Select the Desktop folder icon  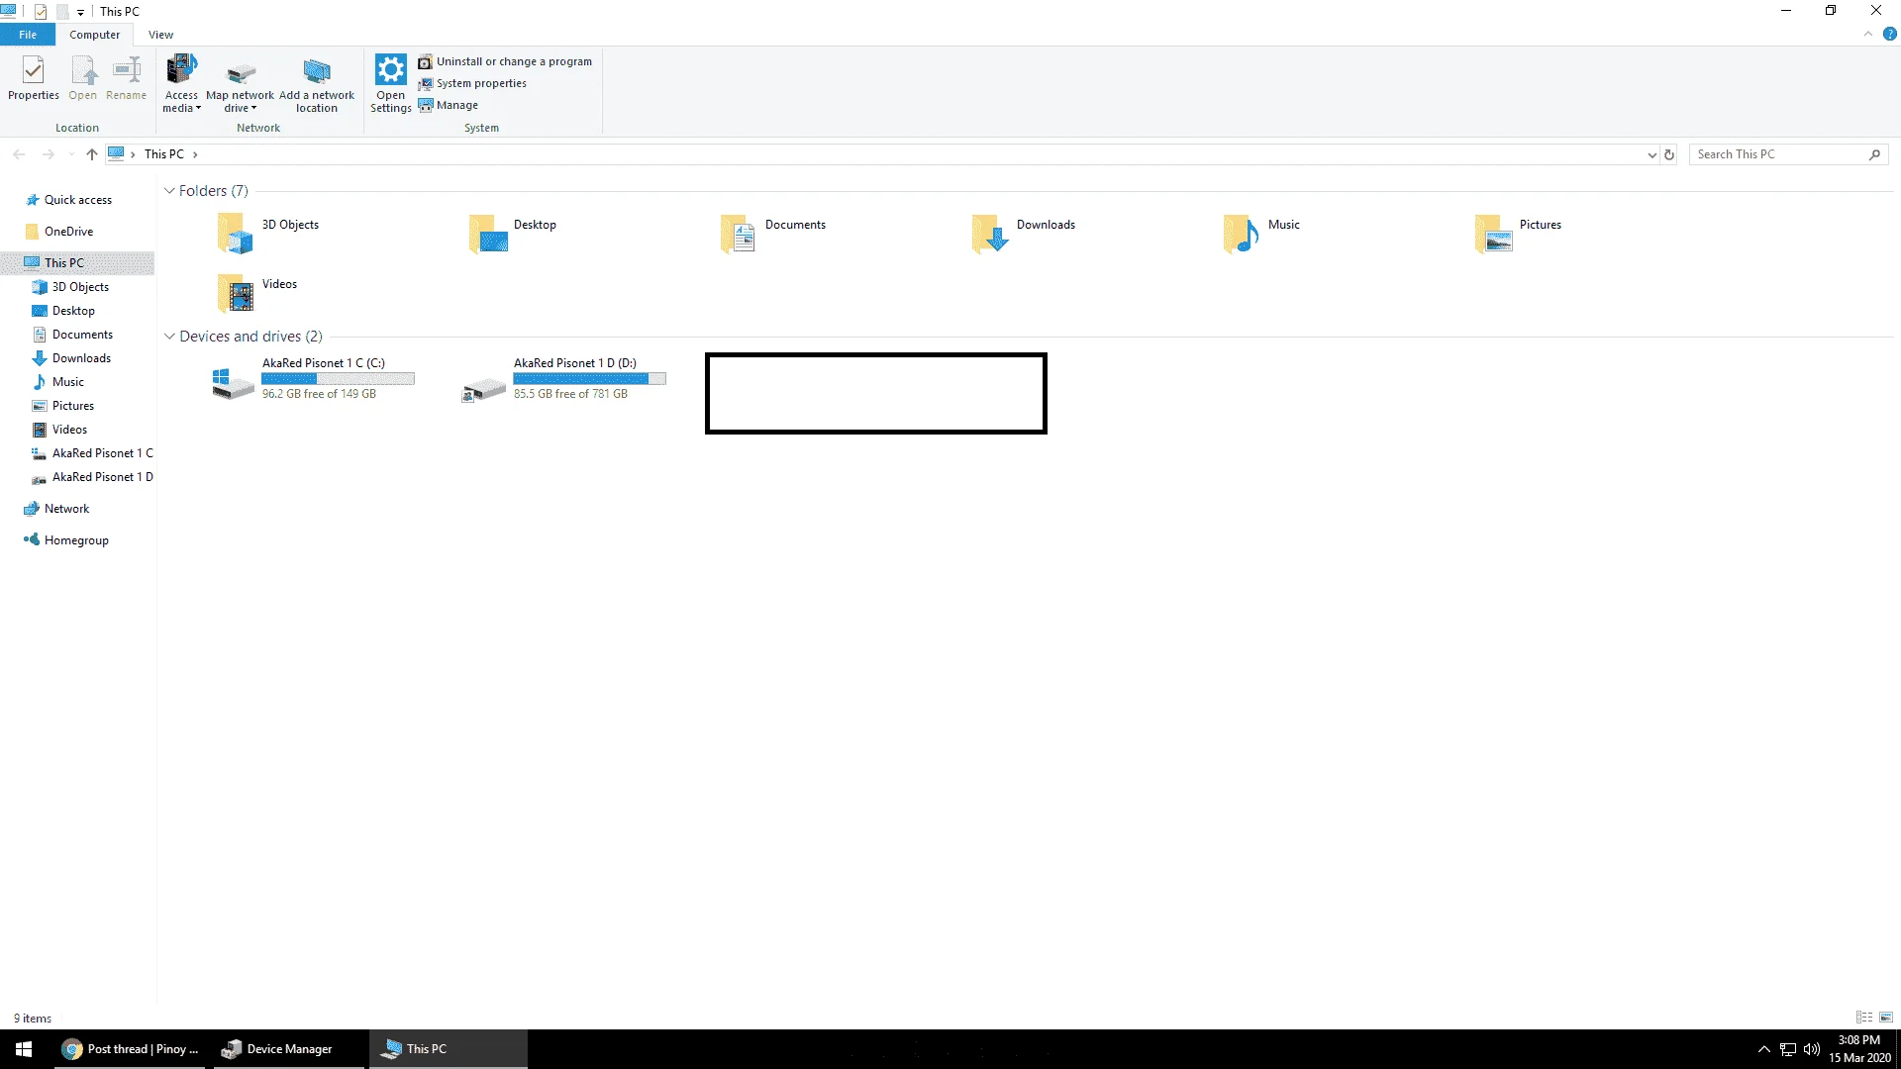pos(487,235)
